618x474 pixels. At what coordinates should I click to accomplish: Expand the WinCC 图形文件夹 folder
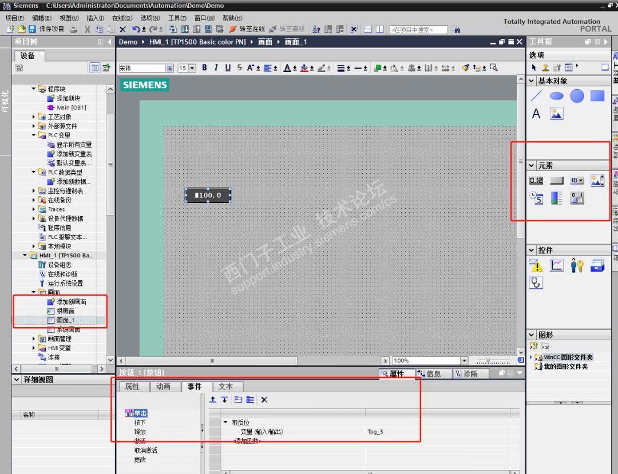(531, 357)
